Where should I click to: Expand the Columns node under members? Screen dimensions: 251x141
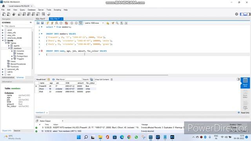[x=12, y=51]
